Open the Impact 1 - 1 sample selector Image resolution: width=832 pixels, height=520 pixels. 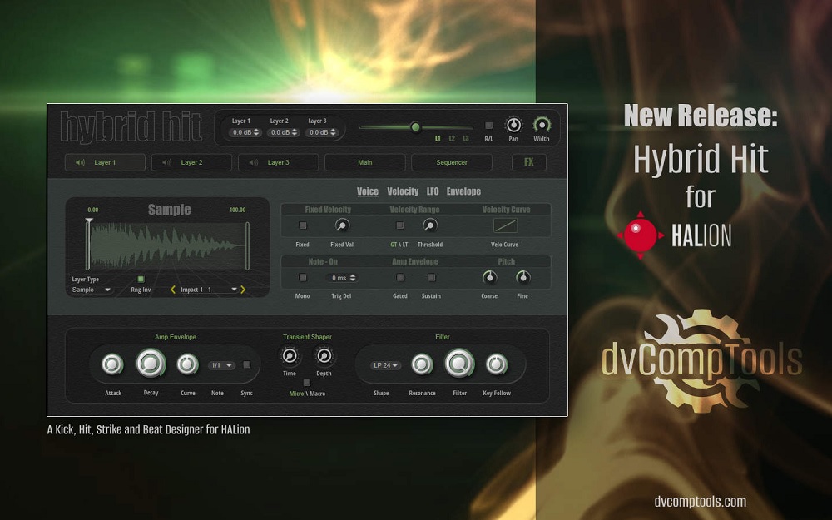[x=207, y=290]
